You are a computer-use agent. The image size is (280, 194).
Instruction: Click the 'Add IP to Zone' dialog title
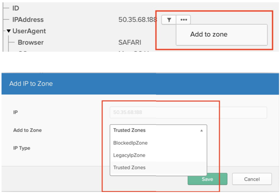[31, 84]
